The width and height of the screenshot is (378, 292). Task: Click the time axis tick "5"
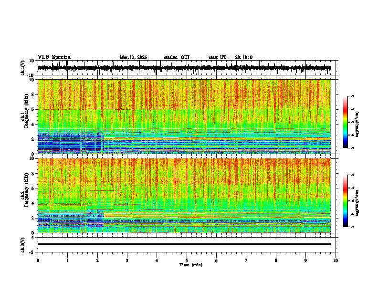[187, 261]
